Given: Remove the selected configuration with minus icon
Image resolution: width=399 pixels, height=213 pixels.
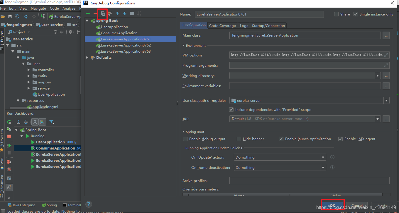Looking at the screenshot, I should [x=95, y=14].
